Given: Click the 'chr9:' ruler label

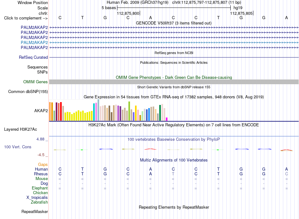Looking at the screenshot, I should 43,13.
